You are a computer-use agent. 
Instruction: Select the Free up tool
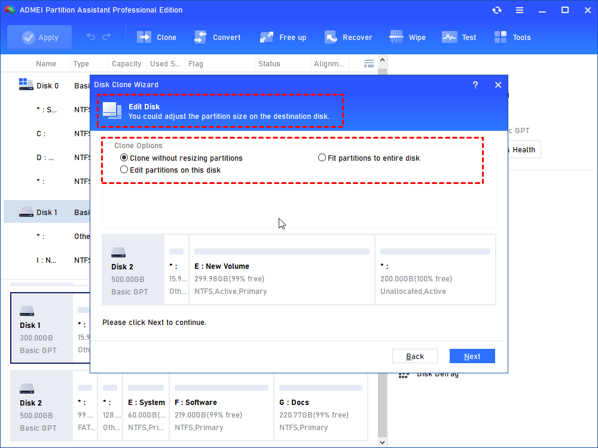click(x=267, y=37)
